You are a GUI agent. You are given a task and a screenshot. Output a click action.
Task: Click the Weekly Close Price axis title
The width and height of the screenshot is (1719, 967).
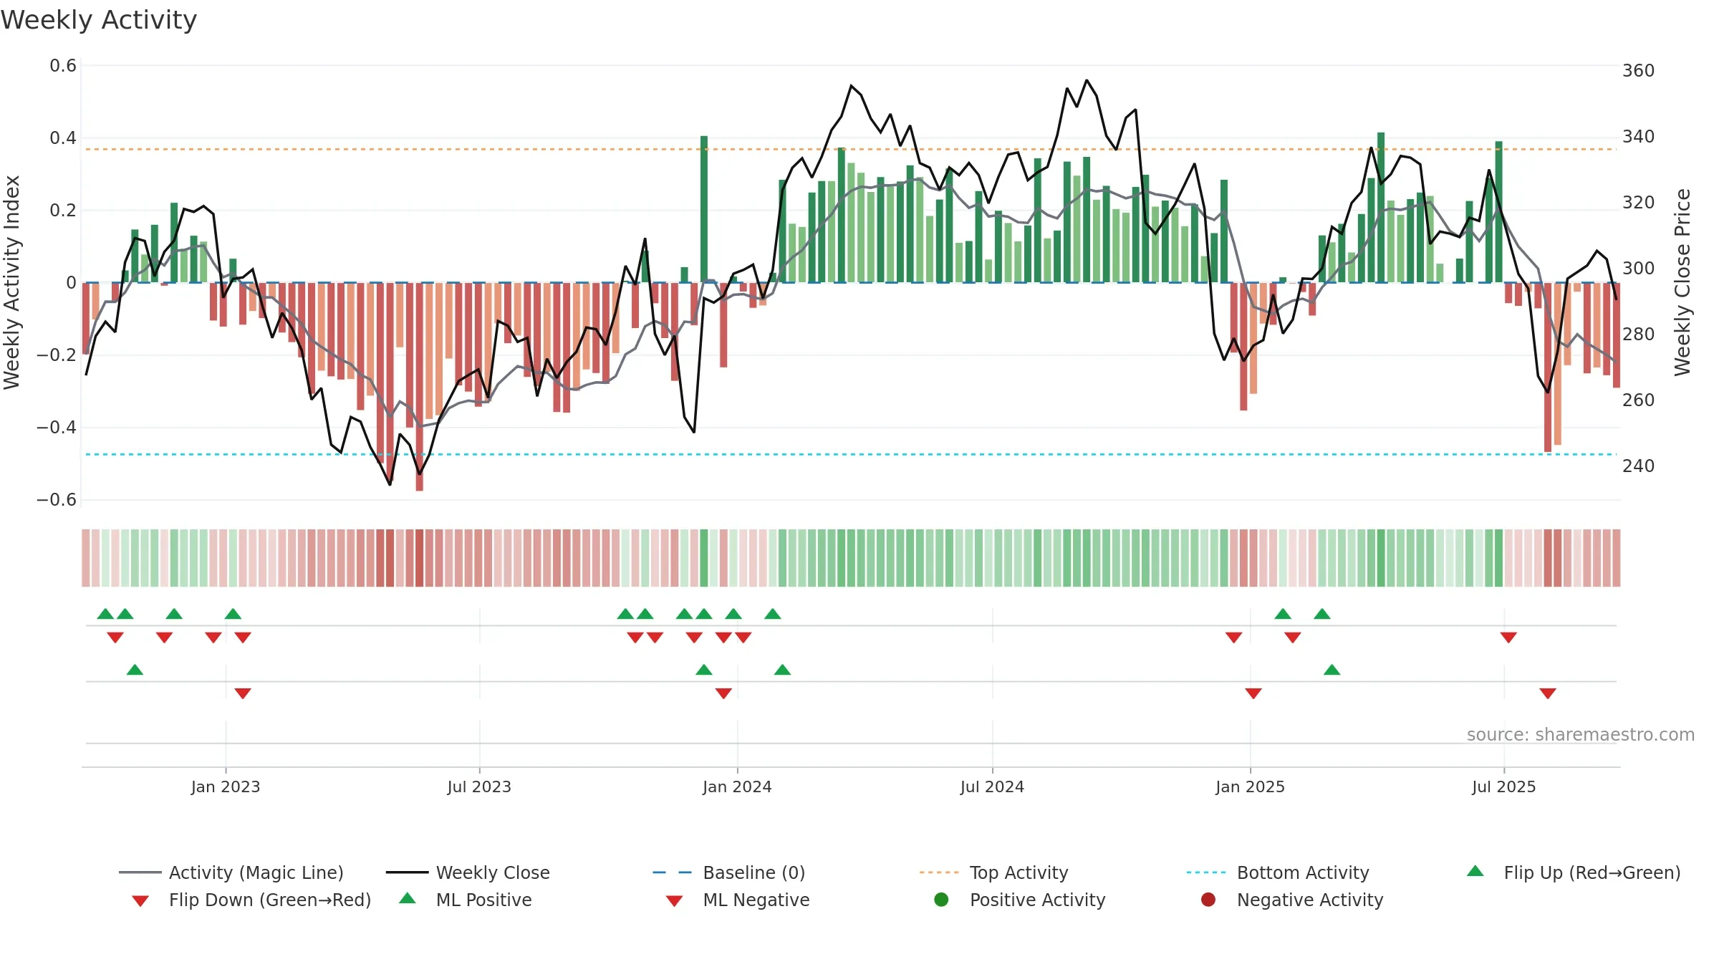point(1682,282)
